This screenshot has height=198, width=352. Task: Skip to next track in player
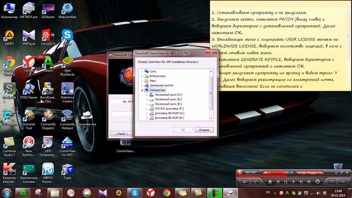point(301,182)
